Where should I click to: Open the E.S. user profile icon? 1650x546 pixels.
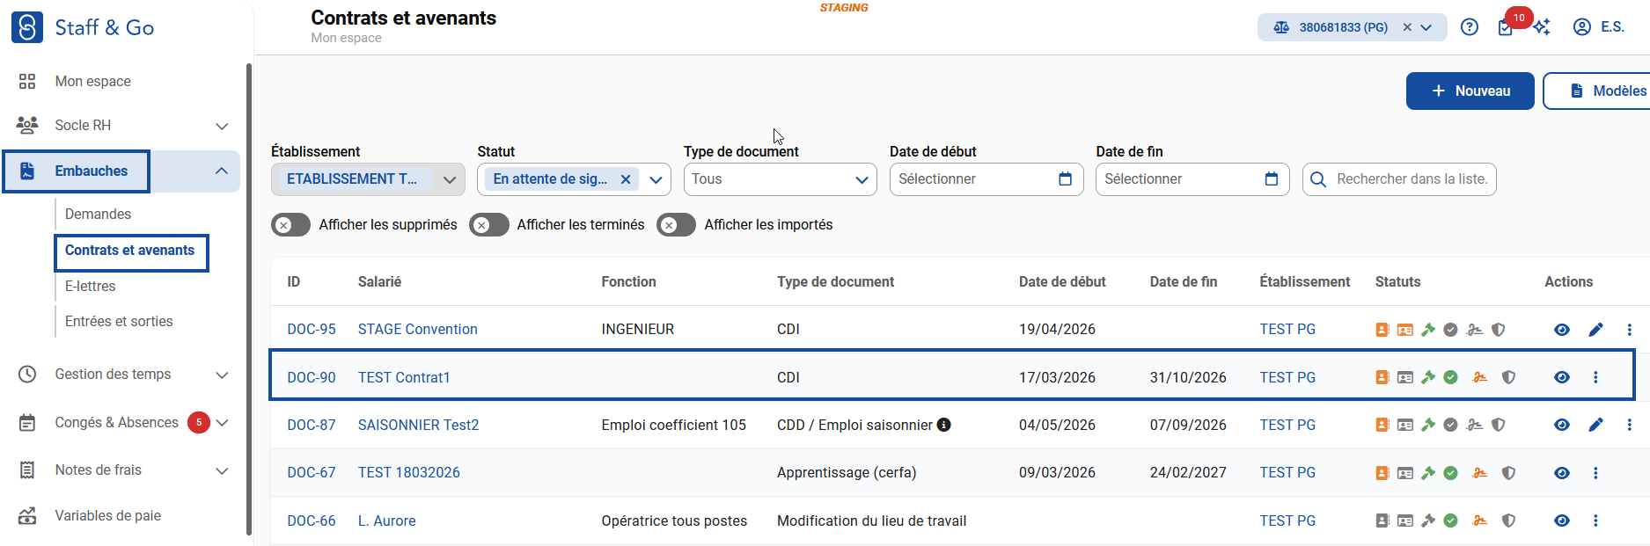tap(1581, 27)
